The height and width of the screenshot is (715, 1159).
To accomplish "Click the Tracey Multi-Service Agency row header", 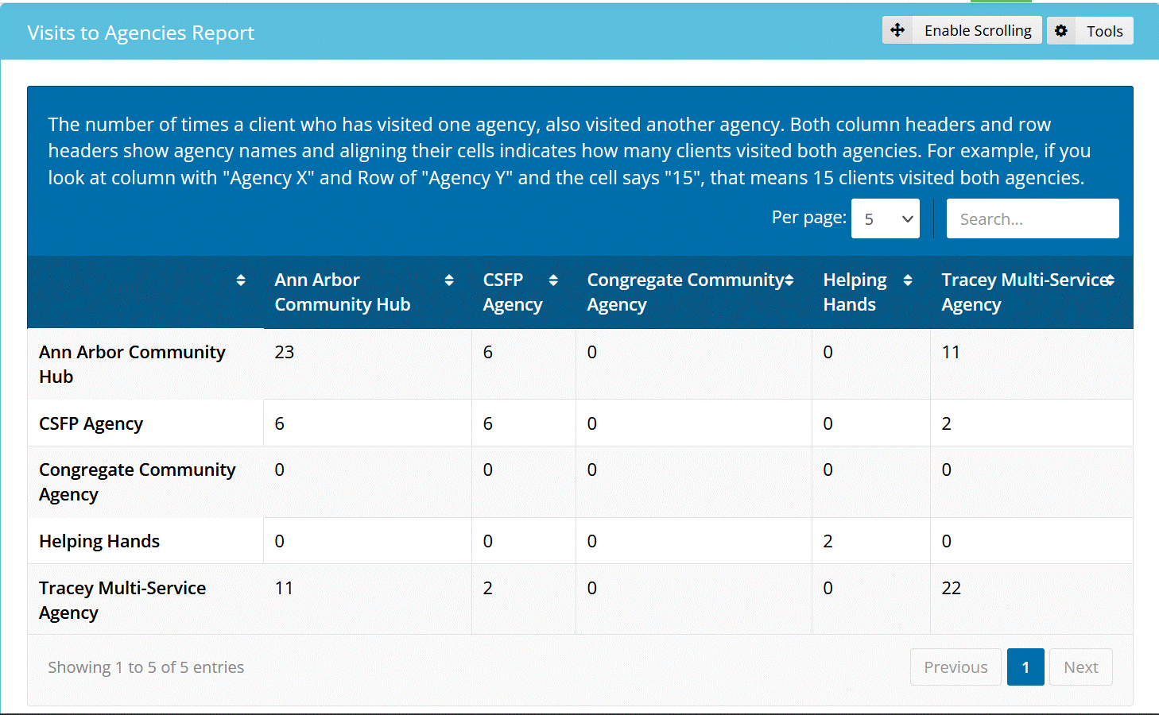I will (x=122, y=600).
